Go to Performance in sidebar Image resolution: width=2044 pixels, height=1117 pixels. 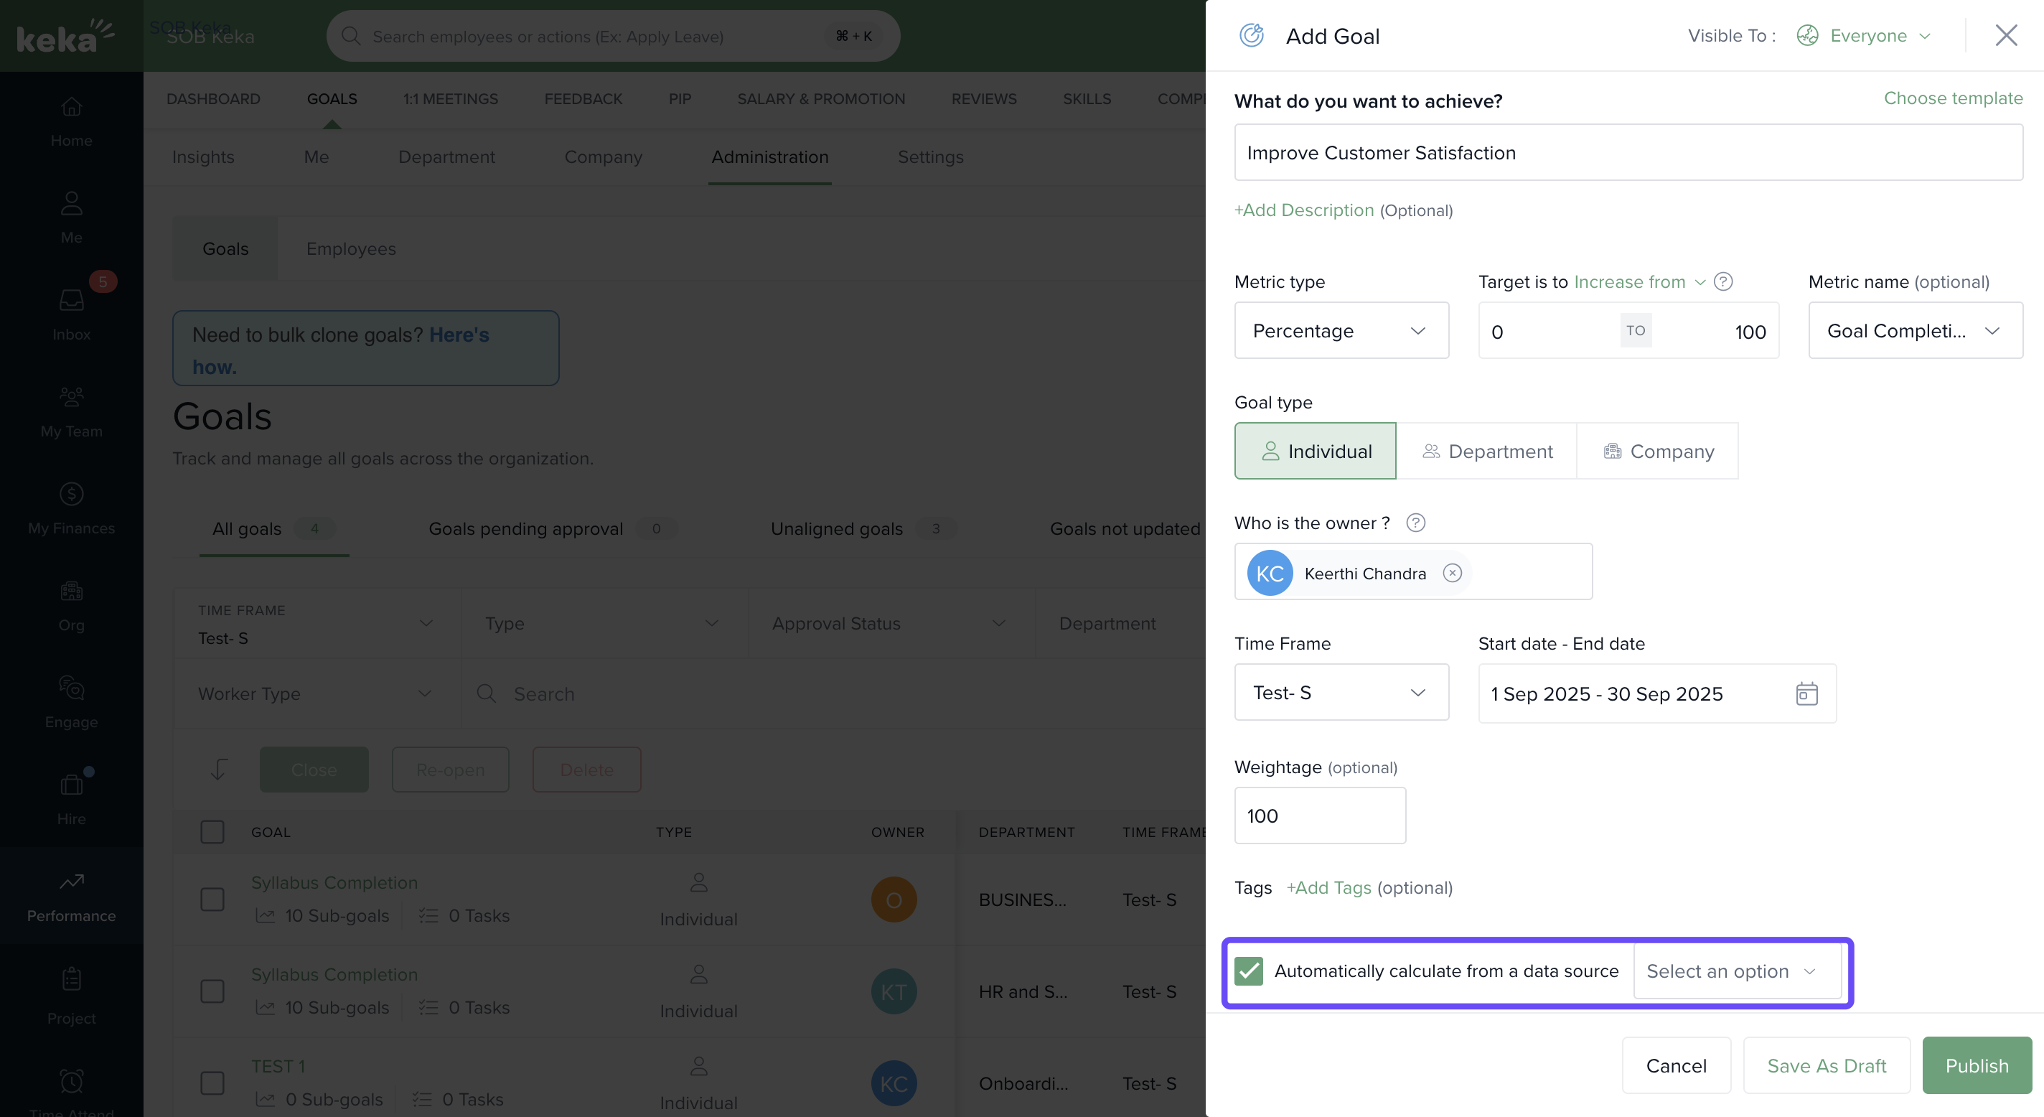[x=72, y=895]
